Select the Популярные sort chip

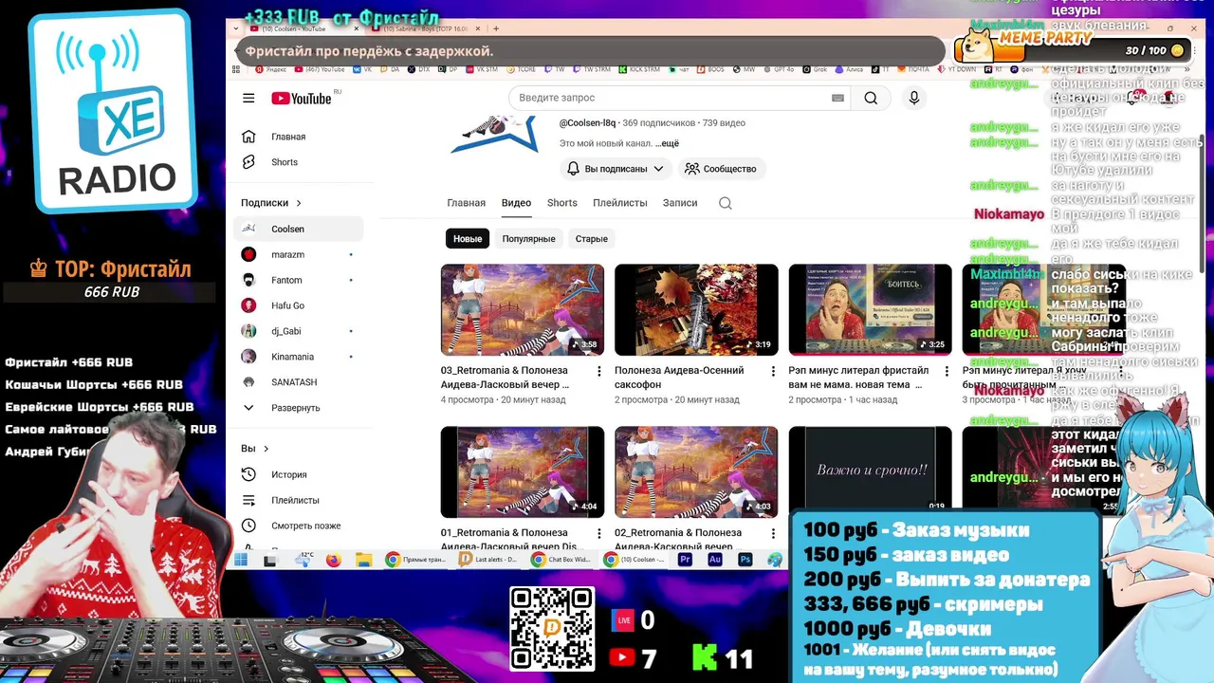tap(528, 239)
